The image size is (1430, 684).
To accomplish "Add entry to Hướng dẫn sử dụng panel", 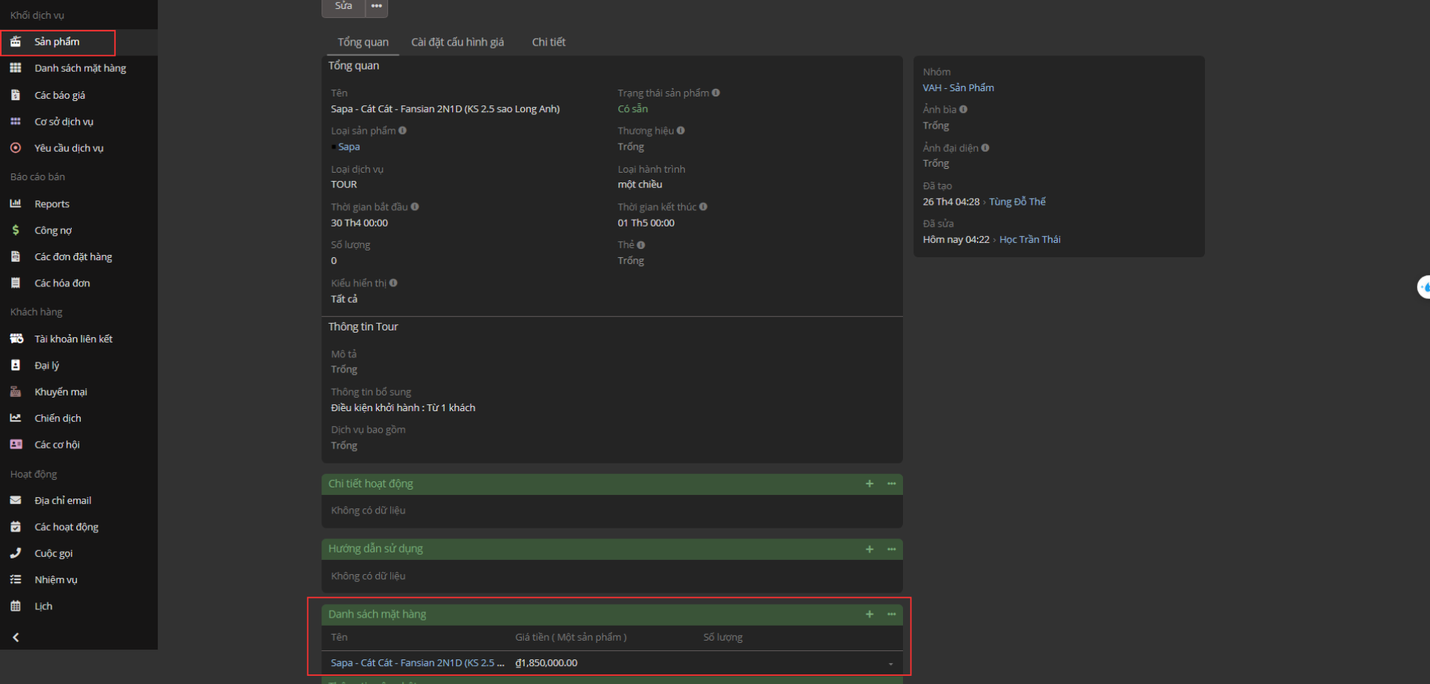I will (869, 549).
